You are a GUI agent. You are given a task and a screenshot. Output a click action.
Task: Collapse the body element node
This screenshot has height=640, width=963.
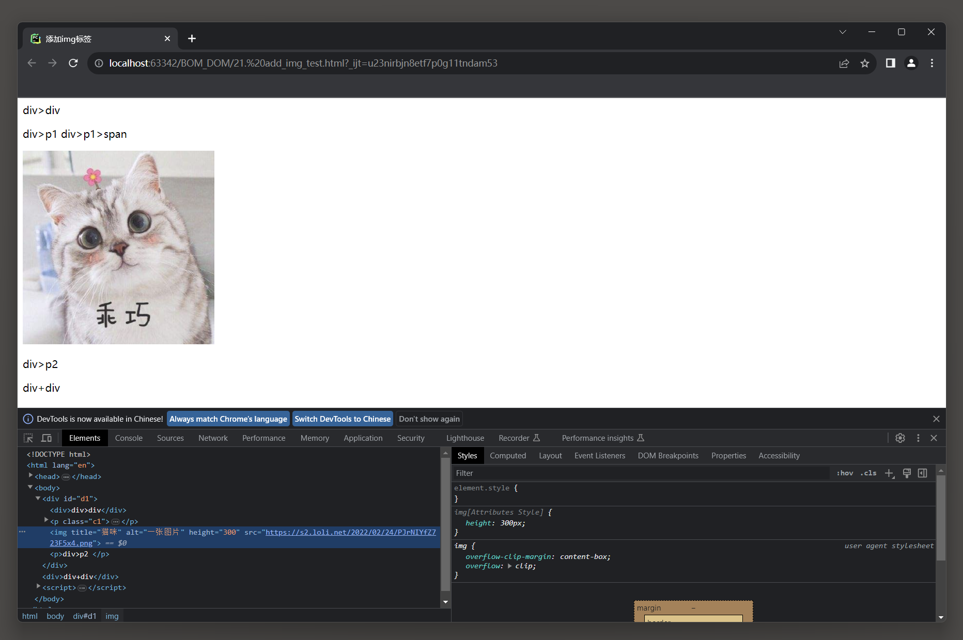pos(30,487)
